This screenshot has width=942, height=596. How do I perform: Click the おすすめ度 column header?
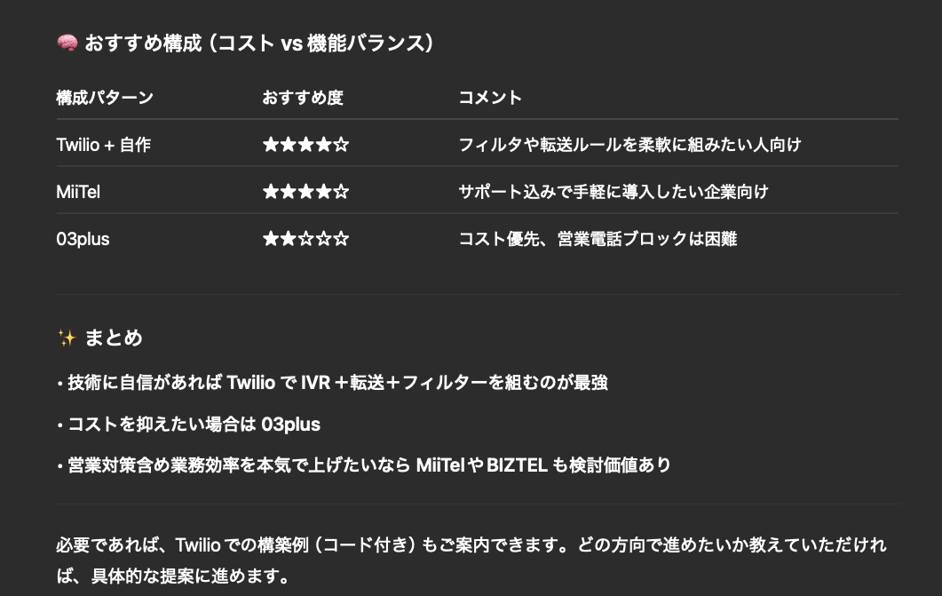pos(302,98)
